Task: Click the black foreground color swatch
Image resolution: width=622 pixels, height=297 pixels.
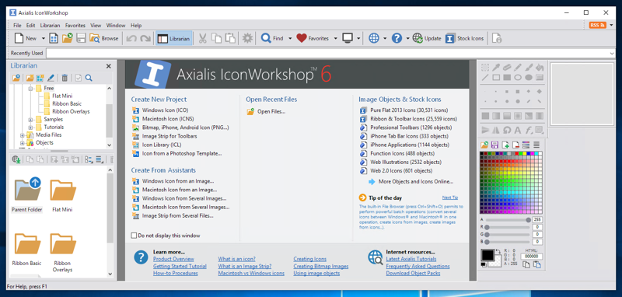Action: [x=487, y=254]
